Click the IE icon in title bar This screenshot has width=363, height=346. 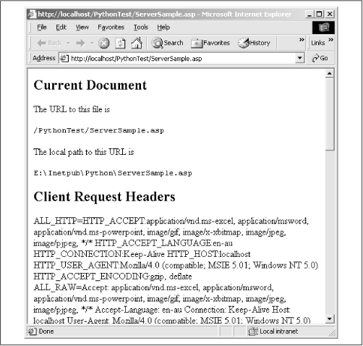[32, 14]
